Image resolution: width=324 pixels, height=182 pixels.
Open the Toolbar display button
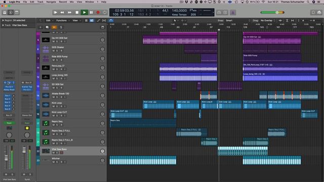pyautogui.click(x=17, y=13)
